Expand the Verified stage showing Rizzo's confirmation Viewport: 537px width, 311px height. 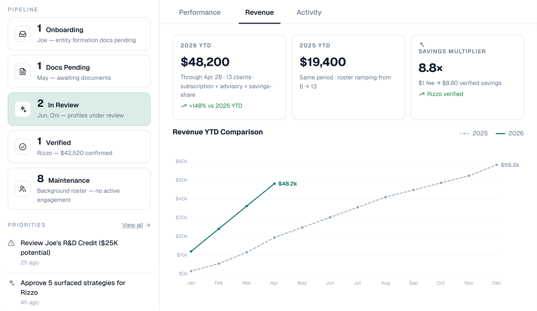point(79,147)
